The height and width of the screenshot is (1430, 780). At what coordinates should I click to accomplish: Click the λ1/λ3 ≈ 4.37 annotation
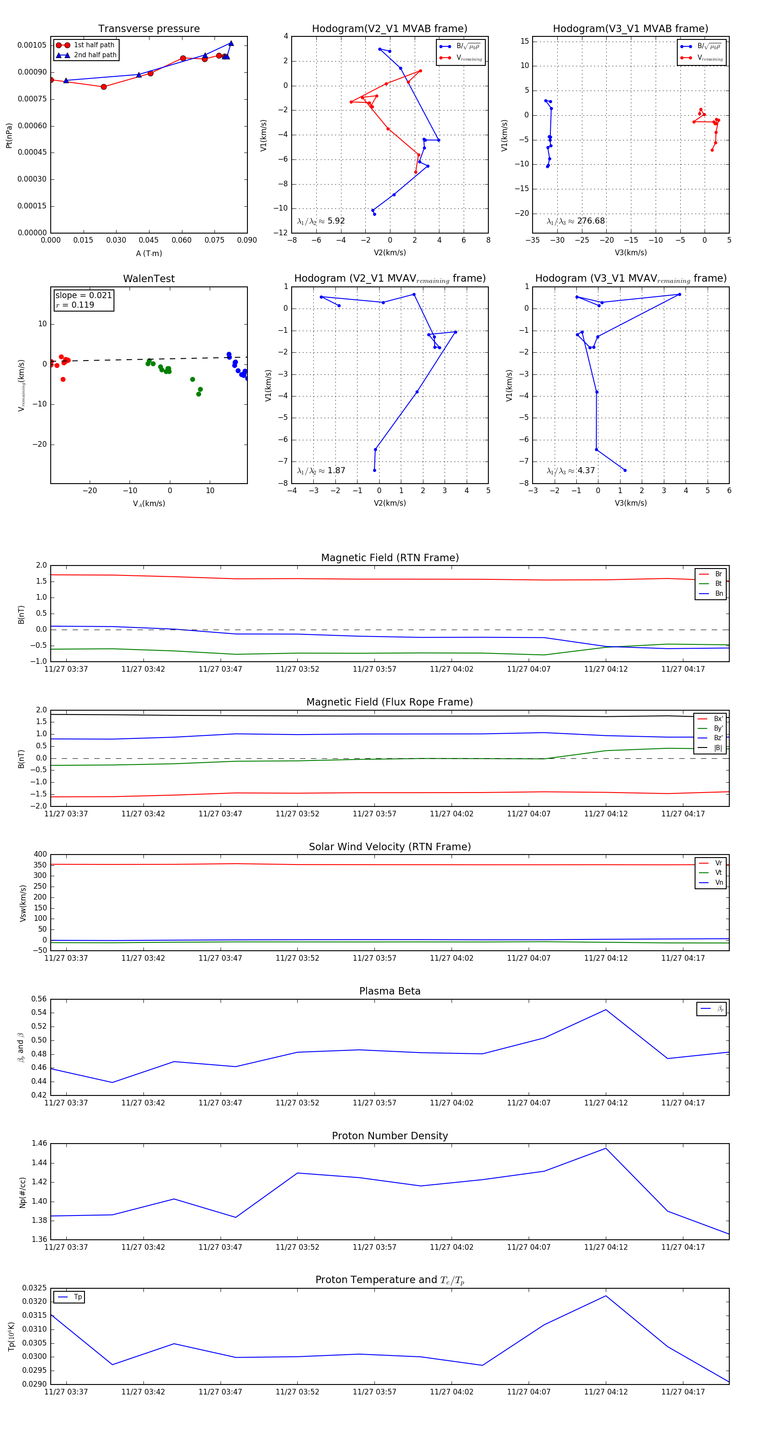coord(571,471)
